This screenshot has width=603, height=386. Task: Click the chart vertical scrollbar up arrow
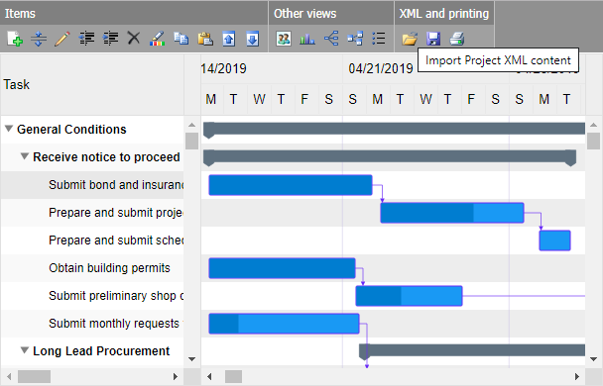point(593,125)
